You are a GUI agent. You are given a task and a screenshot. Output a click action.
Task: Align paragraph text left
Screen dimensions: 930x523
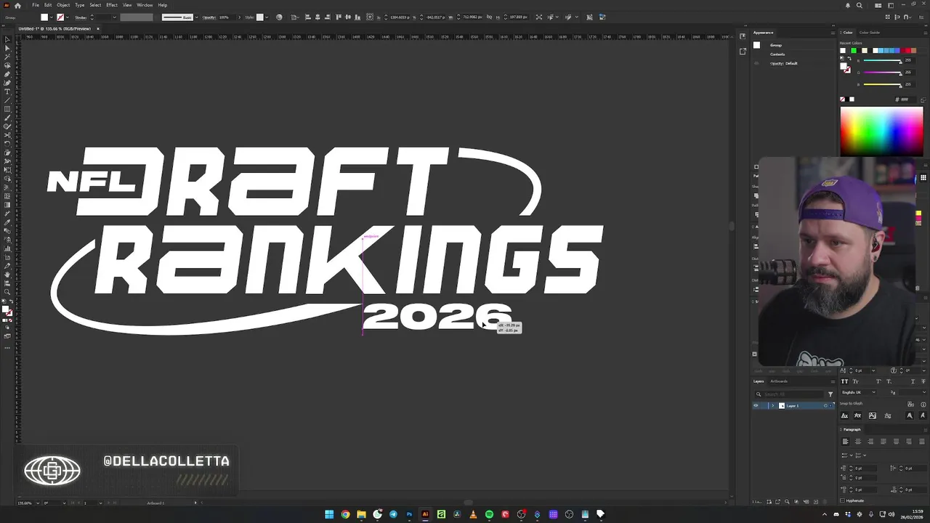tap(845, 442)
